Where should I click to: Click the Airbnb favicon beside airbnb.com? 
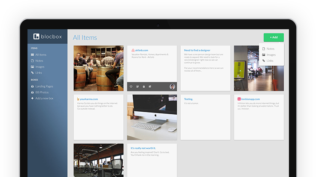click(133, 50)
